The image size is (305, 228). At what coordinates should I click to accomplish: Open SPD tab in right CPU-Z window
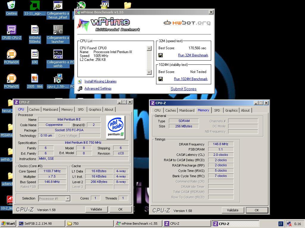(217, 110)
